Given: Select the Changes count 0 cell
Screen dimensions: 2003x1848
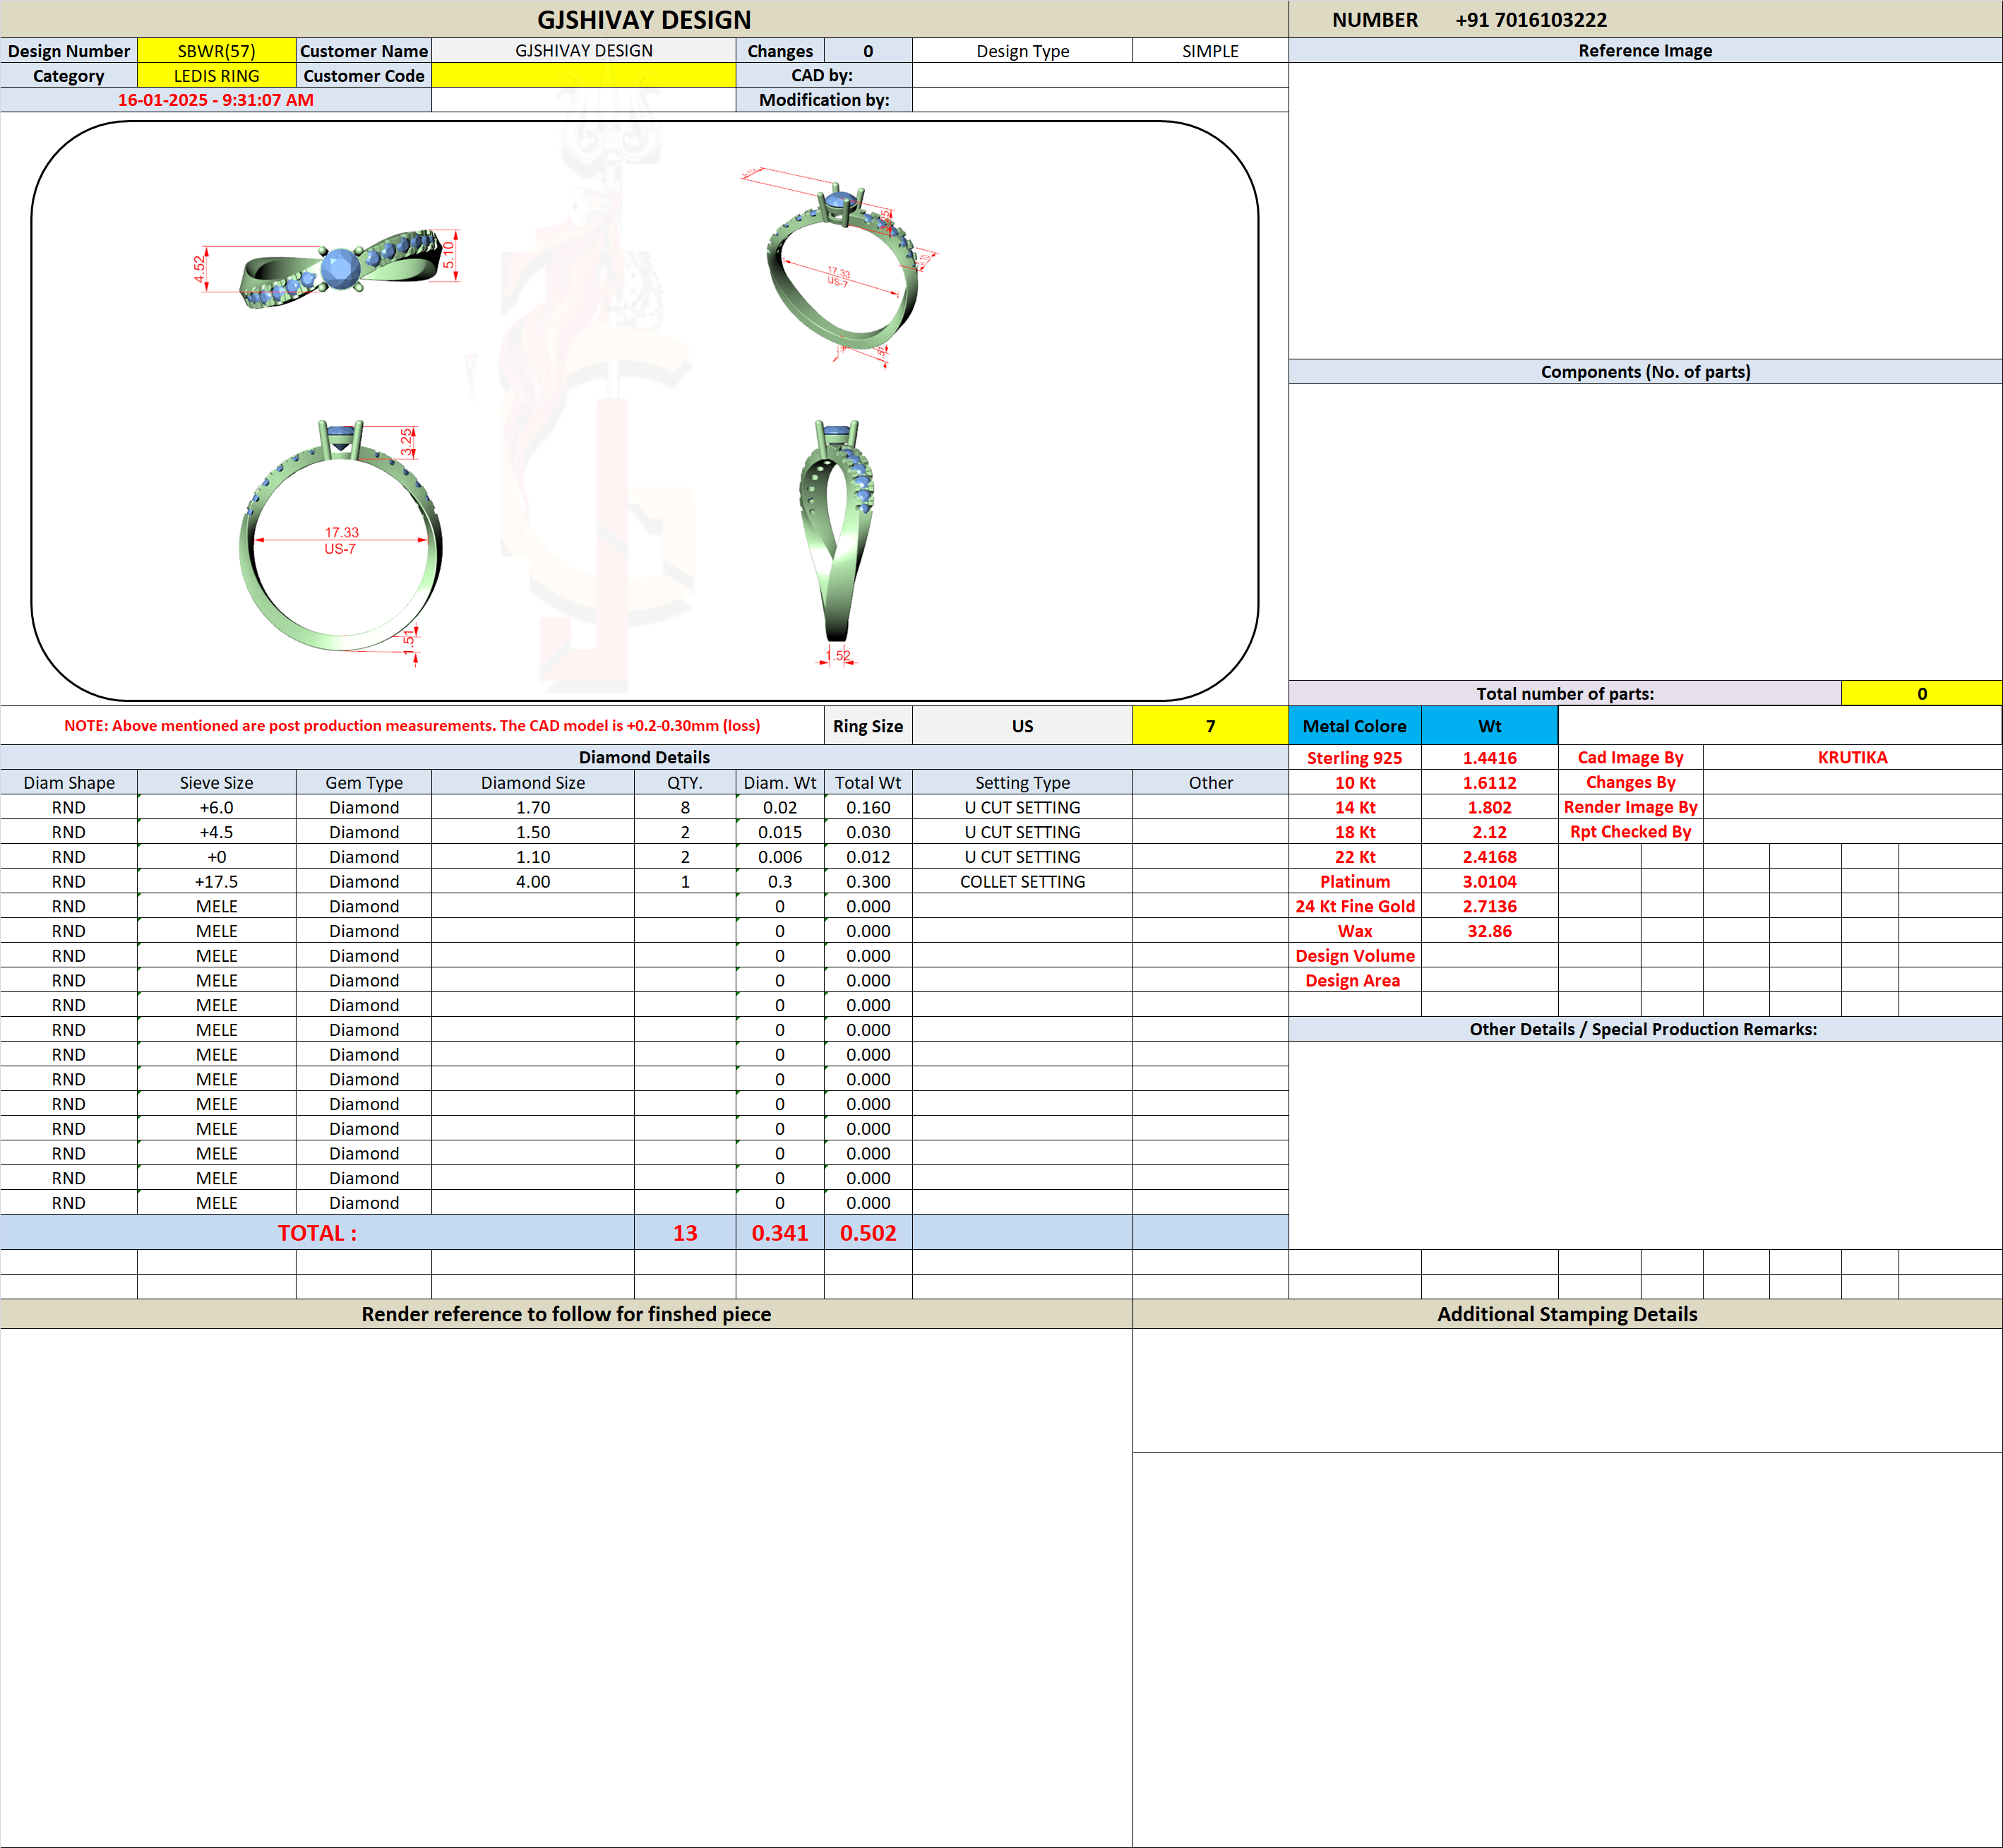Looking at the screenshot, I should point(868,51).
